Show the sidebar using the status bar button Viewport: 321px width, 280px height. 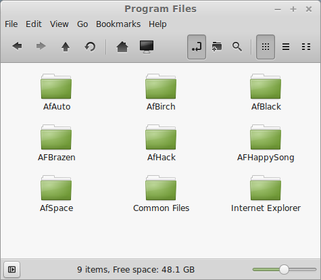(11, 269)
